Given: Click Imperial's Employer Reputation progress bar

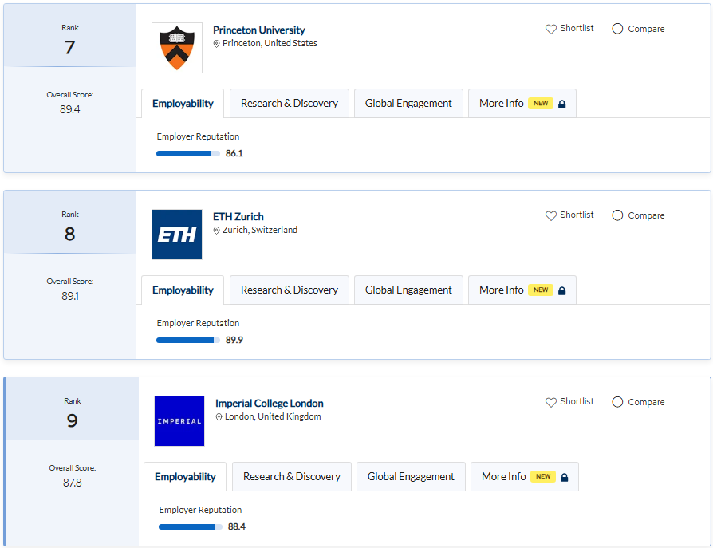Looking at the screenshot, I should pos(190,527).
